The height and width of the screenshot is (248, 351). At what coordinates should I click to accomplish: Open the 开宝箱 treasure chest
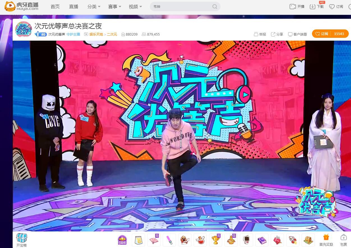[22, 240]
